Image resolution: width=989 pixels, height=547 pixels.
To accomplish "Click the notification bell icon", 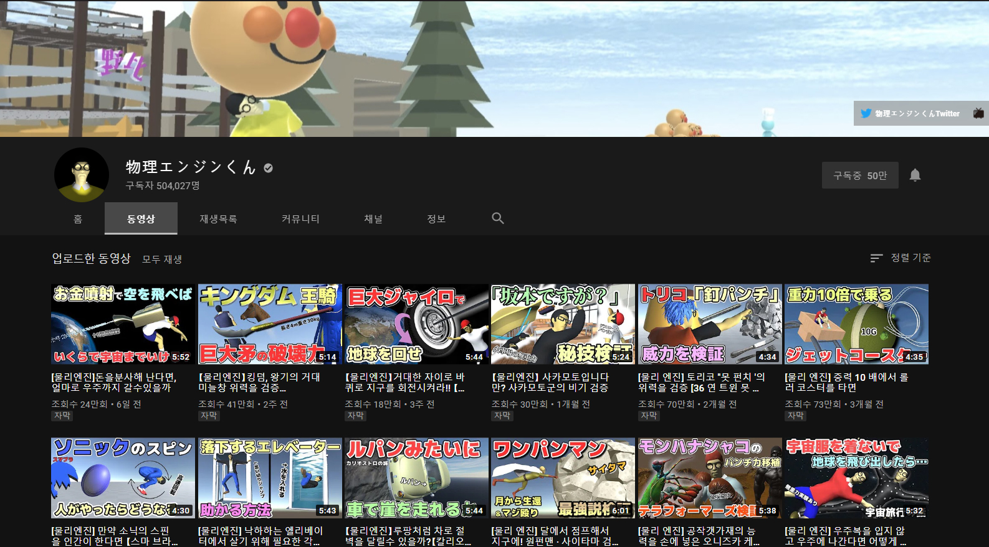I will [915, 175].
